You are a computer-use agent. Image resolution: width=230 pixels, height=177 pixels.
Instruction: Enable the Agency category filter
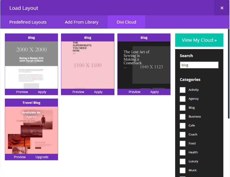[183, 99]
